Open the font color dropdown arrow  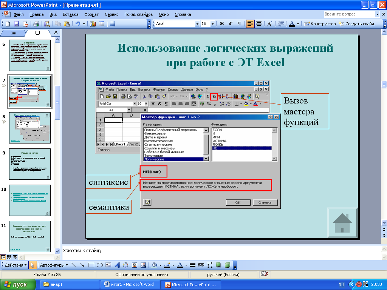(x=298, y=24)
